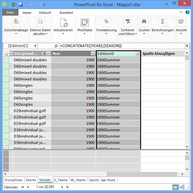Open the Zwischenablage clipboard icon

pos(16,22)
